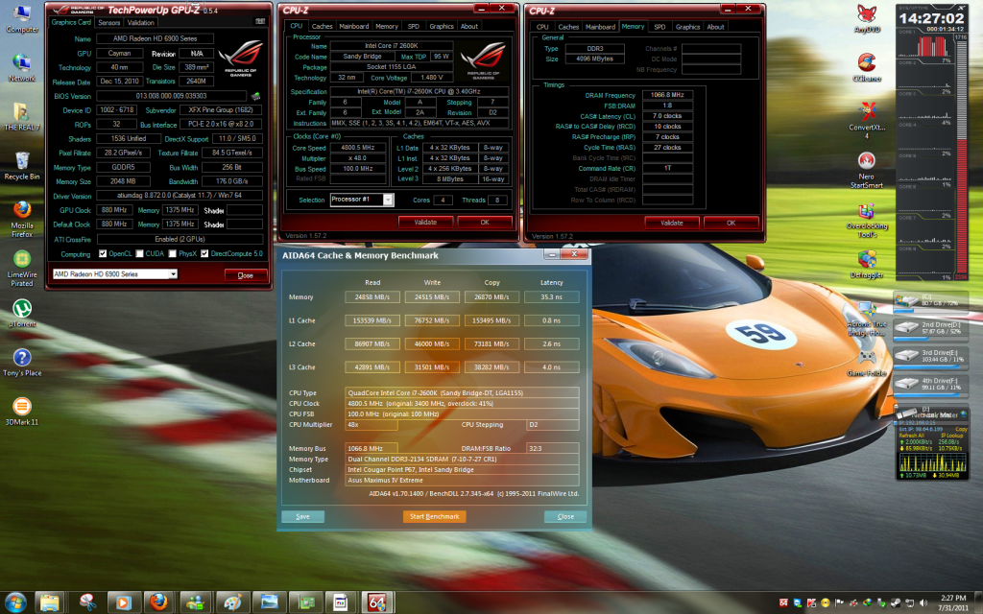983x614 pixels.
Task: Click the IP Lookup link in Network Meter
Action: point(951,436)
